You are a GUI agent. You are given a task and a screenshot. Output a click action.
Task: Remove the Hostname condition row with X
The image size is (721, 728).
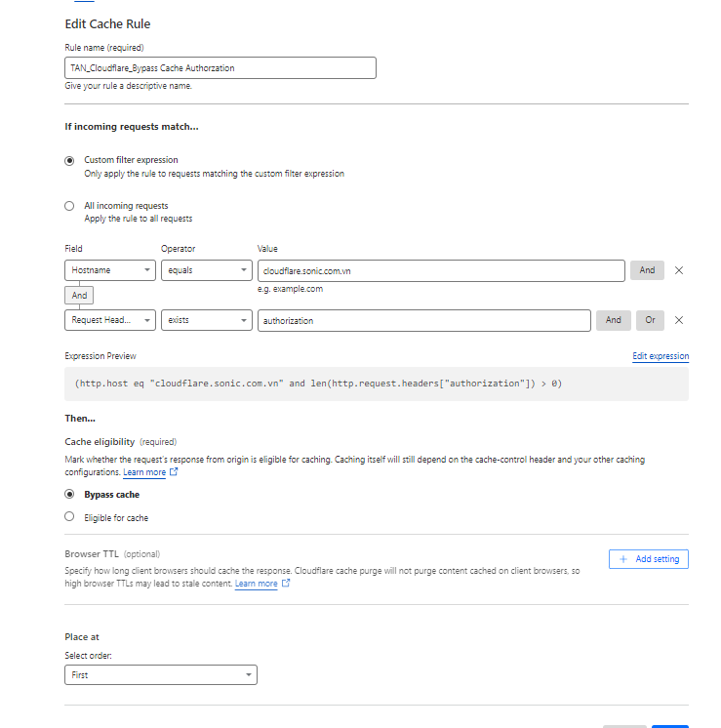point(679,270)
